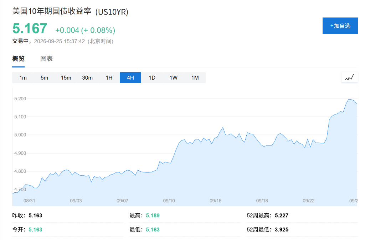The height and width of the screenshot is (240, 365).
Task: Select the 1W interval
Action: point(174,78)
